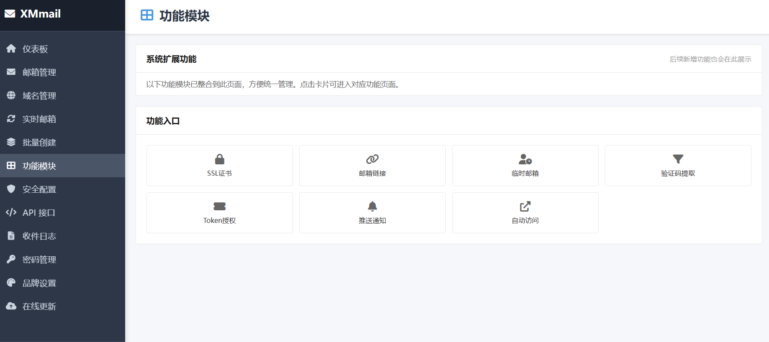Image resolution: width=769 pixels, height=342 pixels.
Task: Click the palette icon beside 品牌设置
Action: click(x=11, y=283)
